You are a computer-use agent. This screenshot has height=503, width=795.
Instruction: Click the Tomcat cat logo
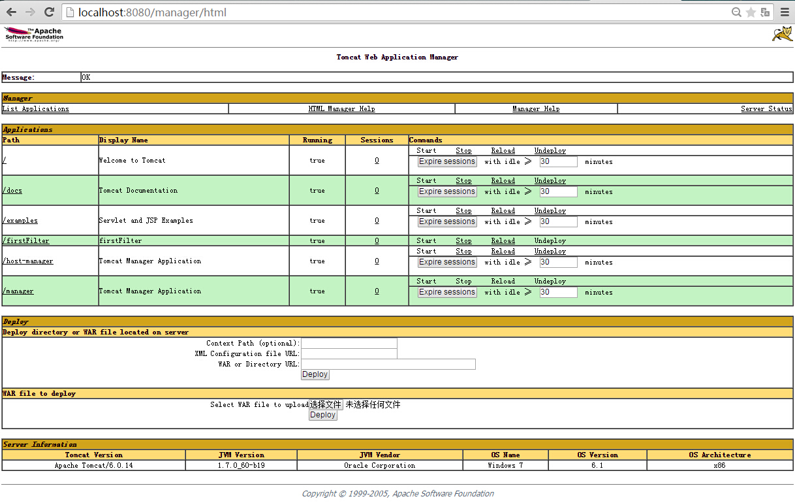click(x=782, y=35)
